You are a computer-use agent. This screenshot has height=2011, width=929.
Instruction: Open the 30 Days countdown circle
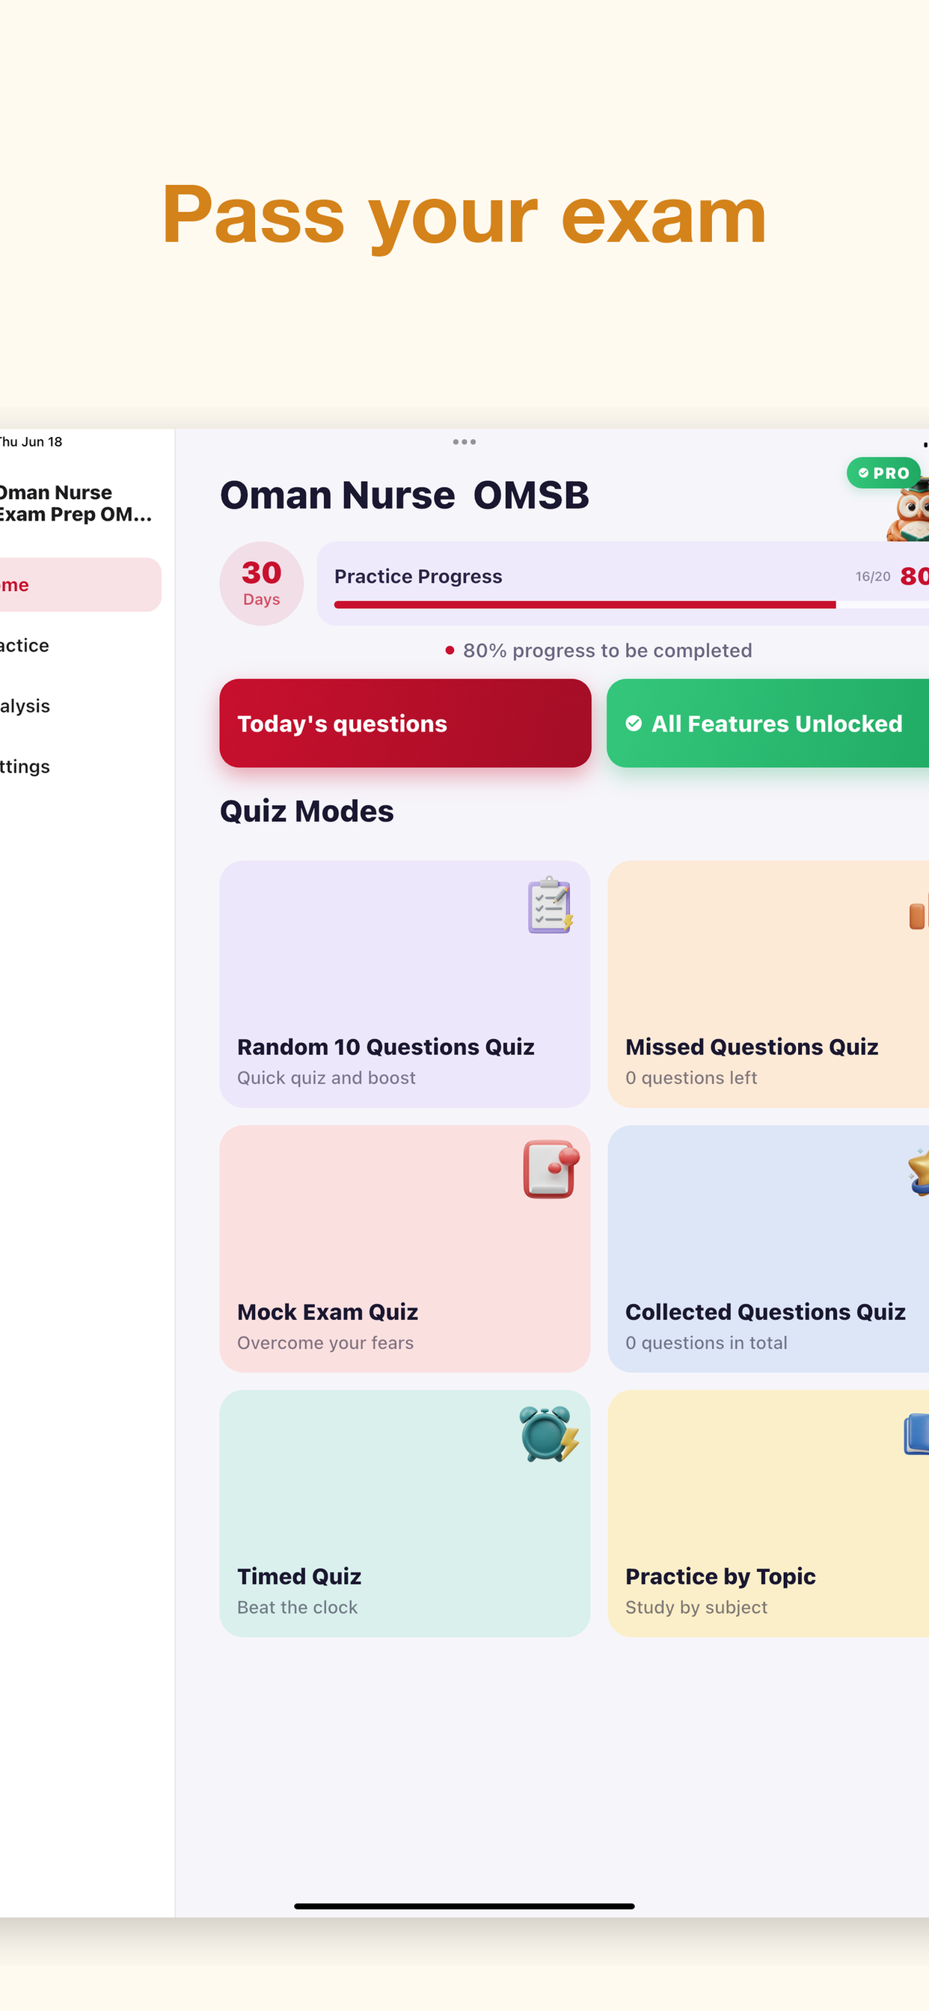tap(262, 584)
